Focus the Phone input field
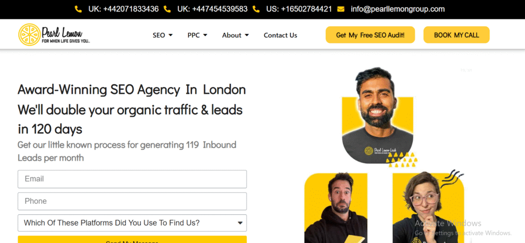 tap(132, 201)
